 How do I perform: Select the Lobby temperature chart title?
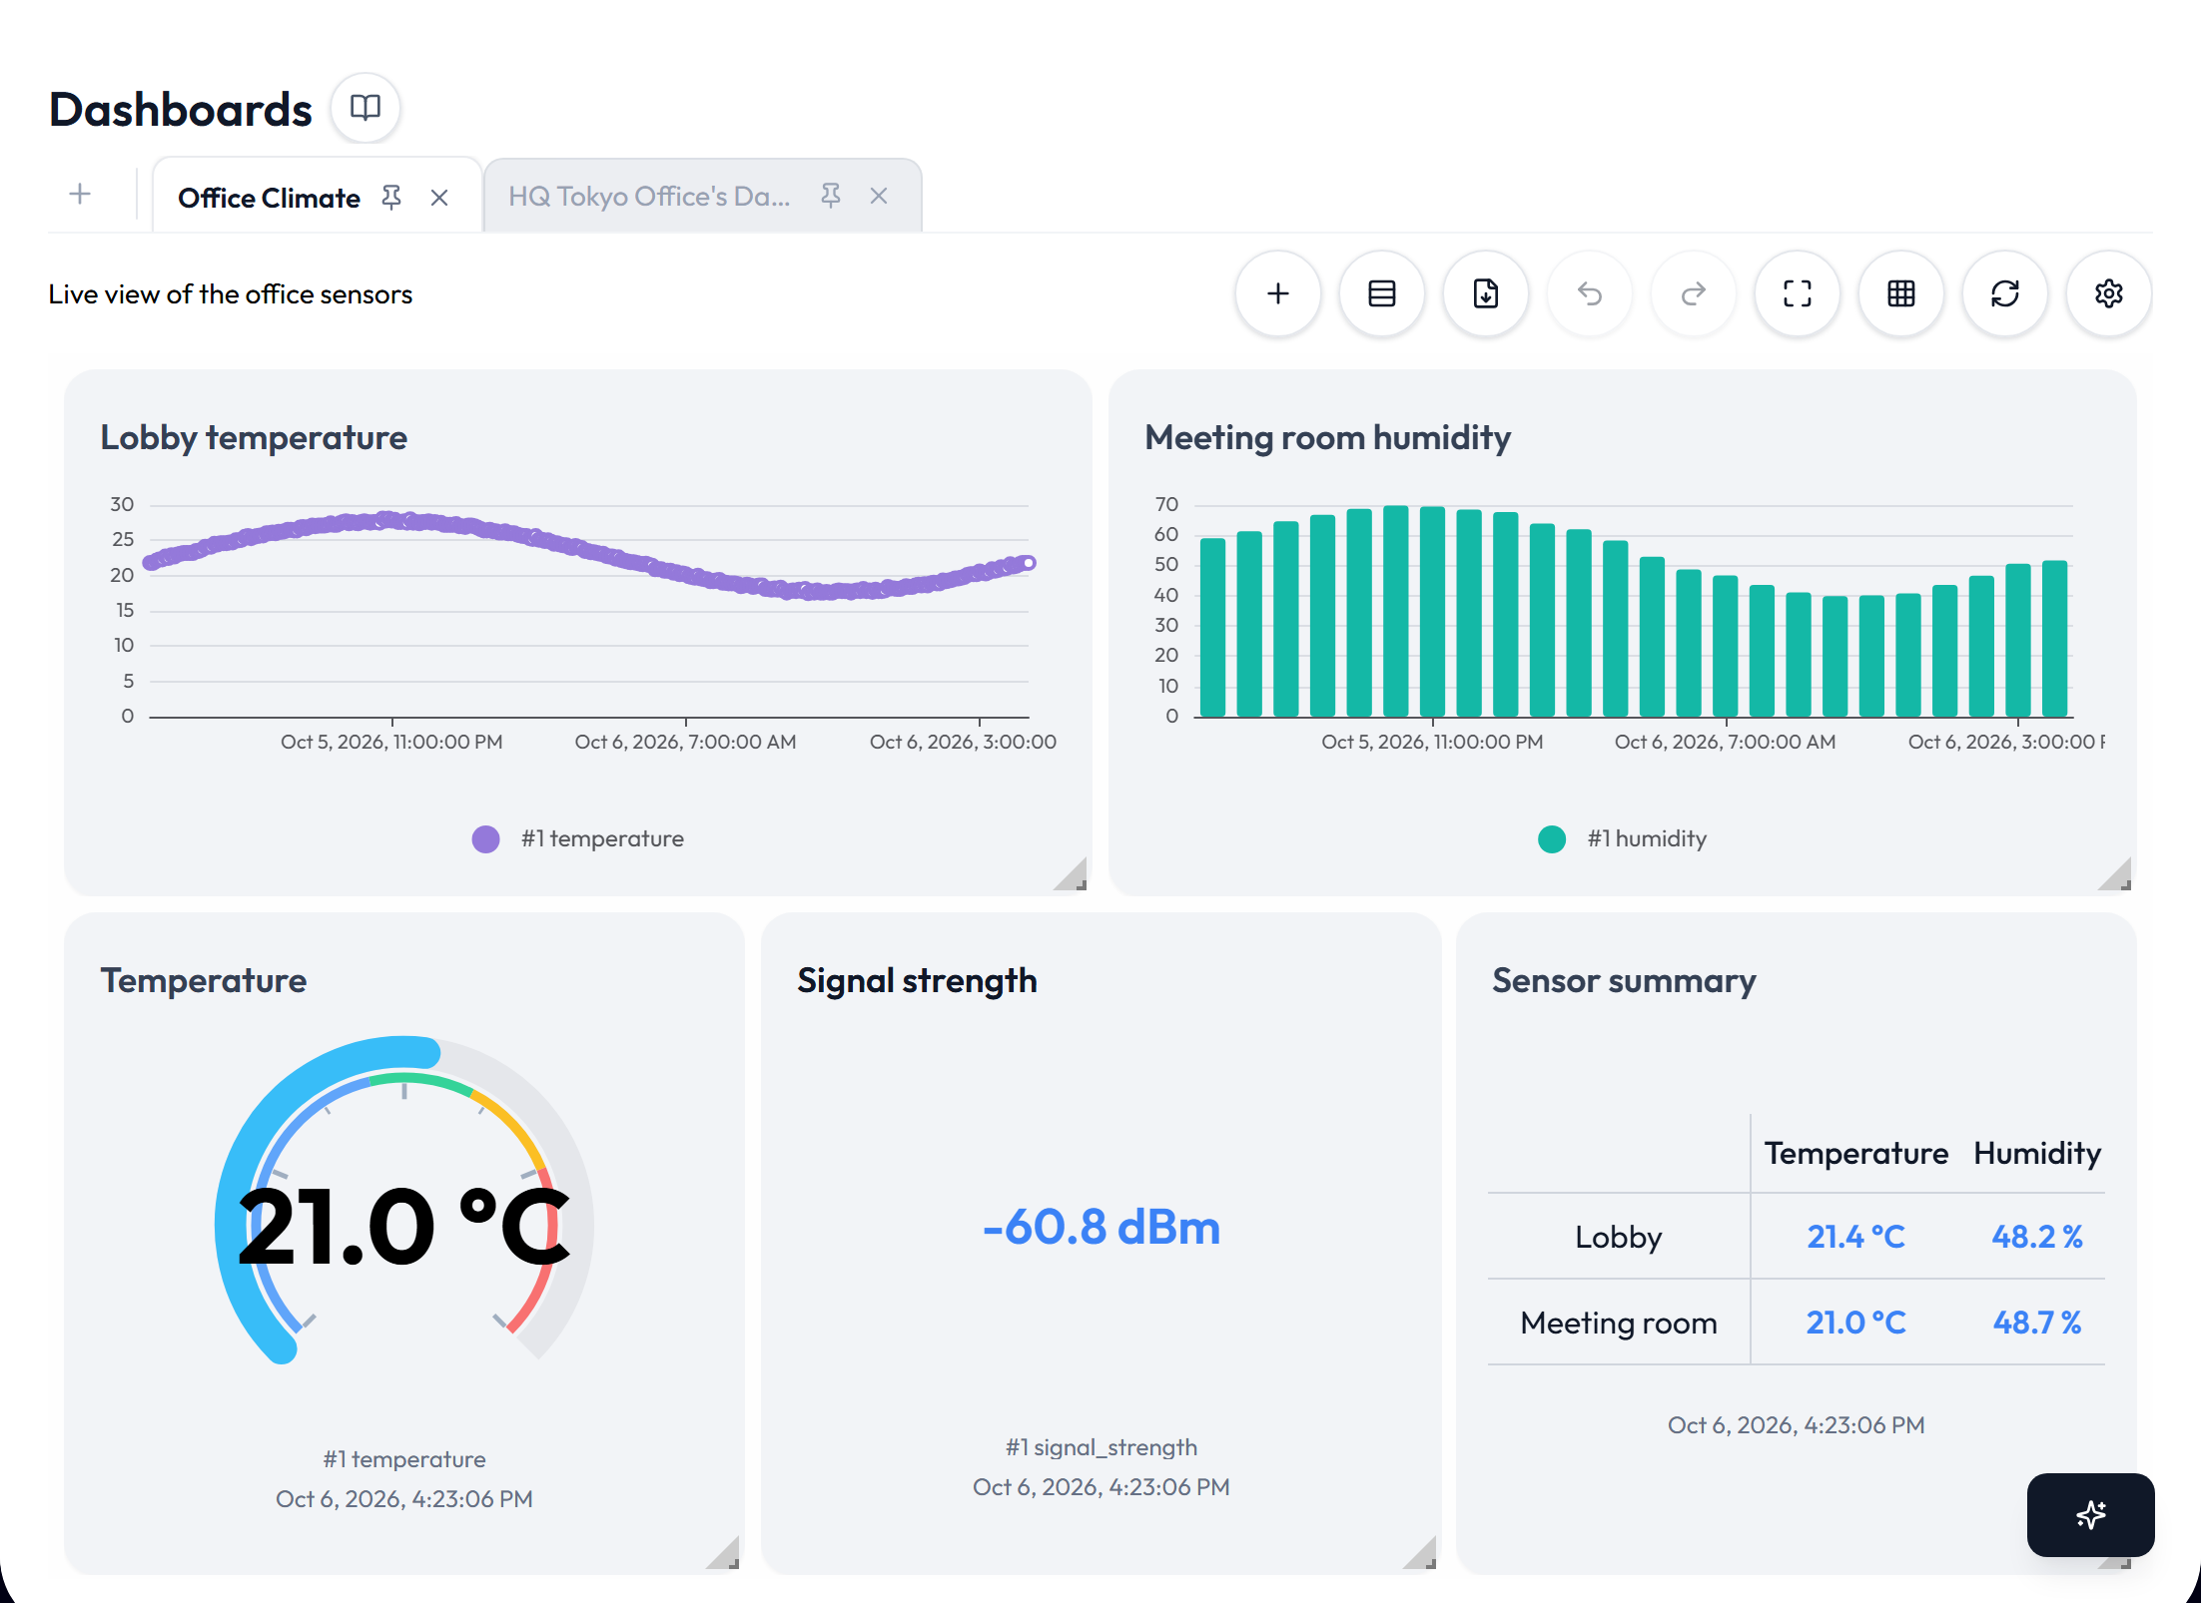tap(254, 437)
